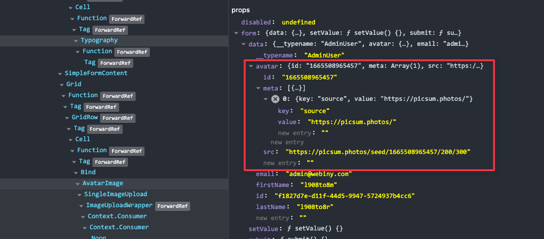Edit the id value starting with f1827d7e
Image resolution: width=544 pixels, height=239 pixels.
coord(345,196)
